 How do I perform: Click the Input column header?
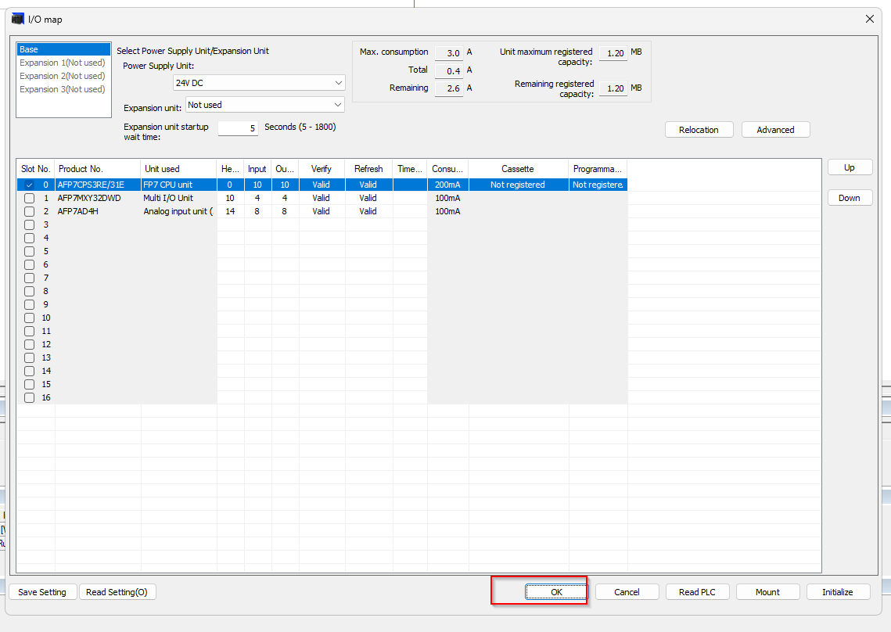point(257,169)
